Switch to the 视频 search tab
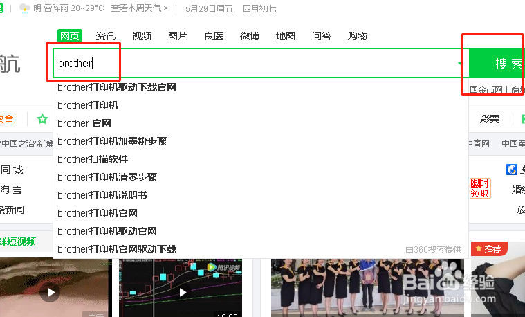 pyautogui.click(x=142, y=36)
